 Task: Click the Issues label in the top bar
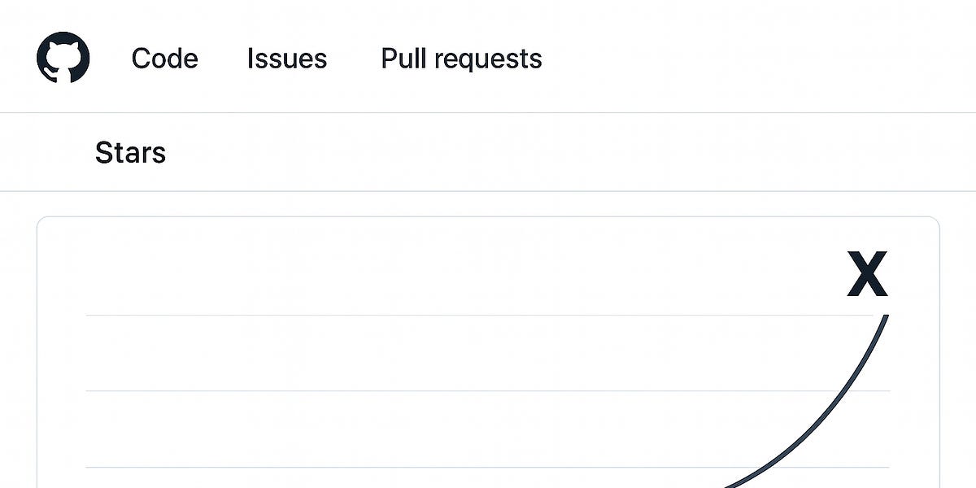[x=287, y=58]
